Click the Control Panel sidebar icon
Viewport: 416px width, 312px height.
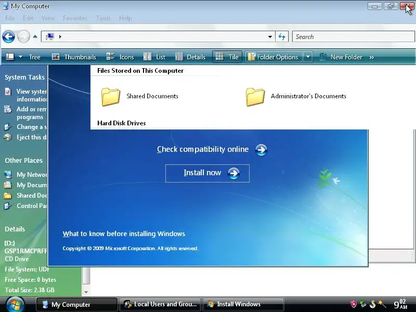pos(8,205)
